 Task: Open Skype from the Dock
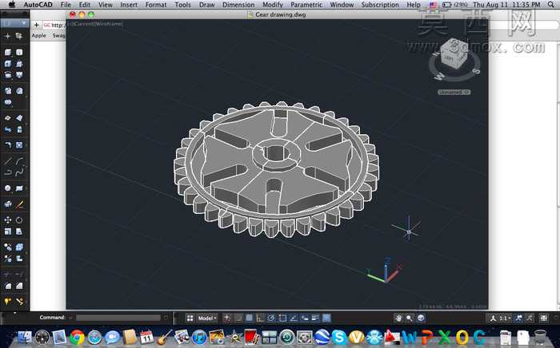point(338,337)
